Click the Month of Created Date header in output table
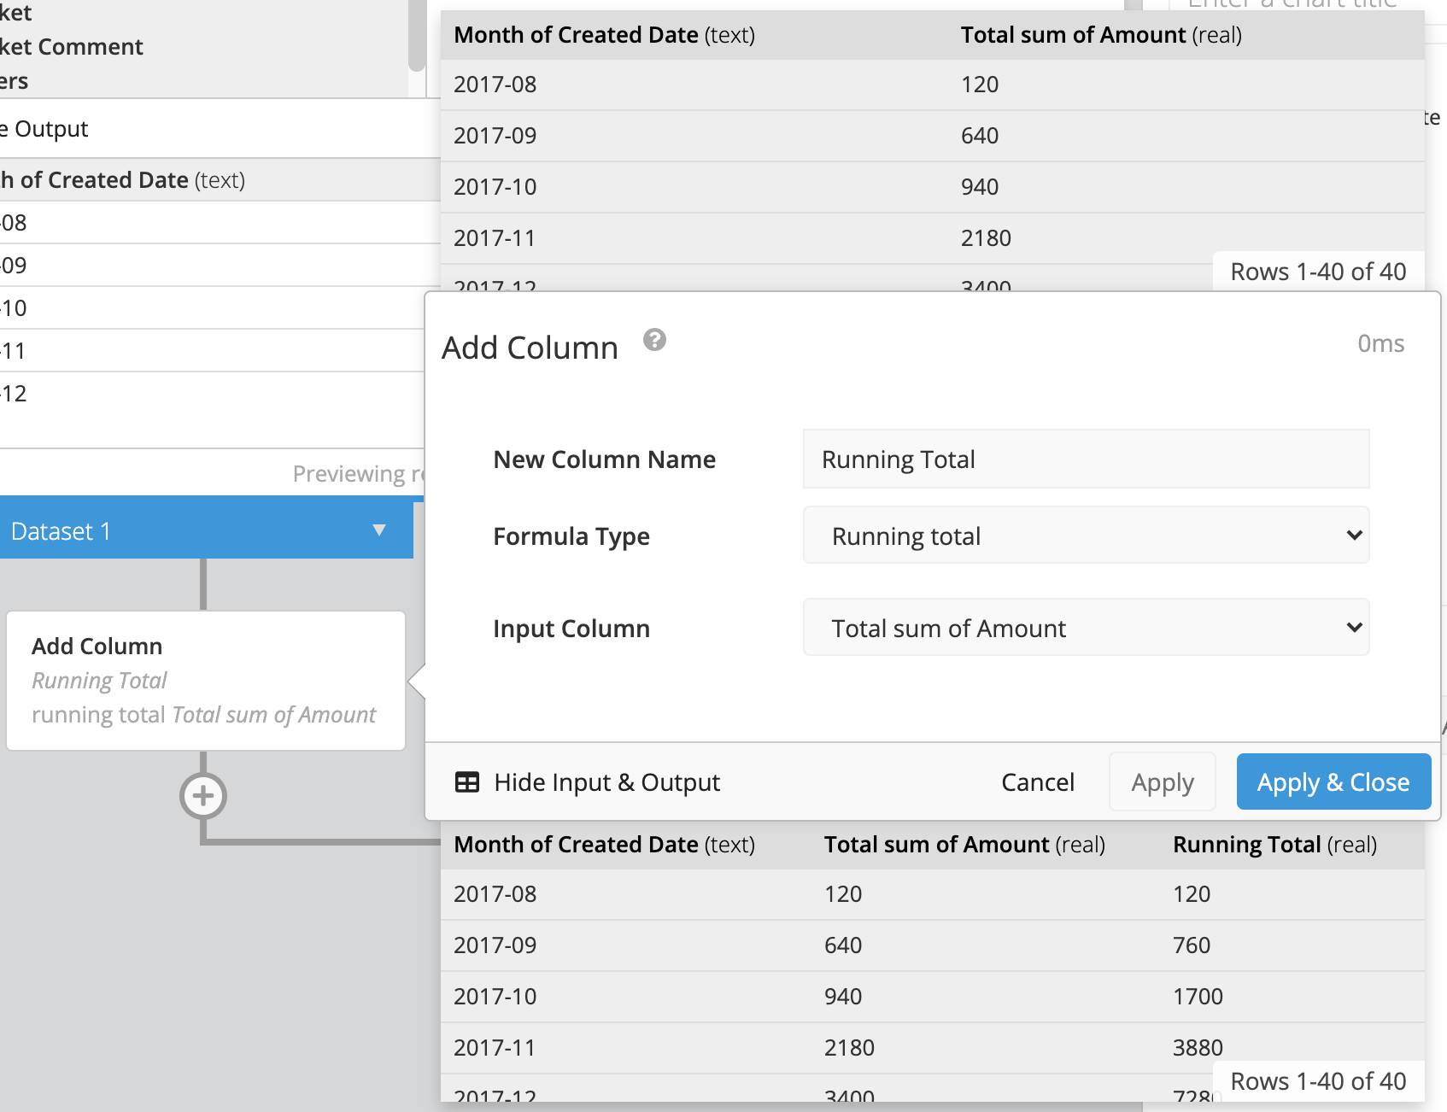The height and width of the screenshot is (1112, 1447). 604,845
